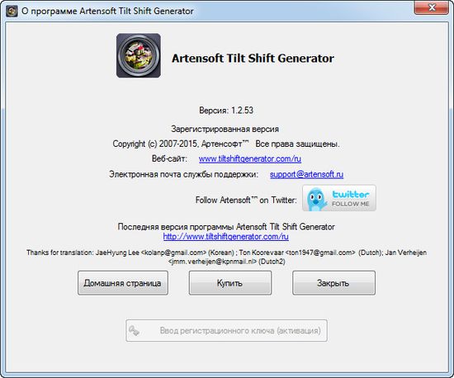Click the Закрыть button
This screenshot has width=454, height=378.
[333, 283]
